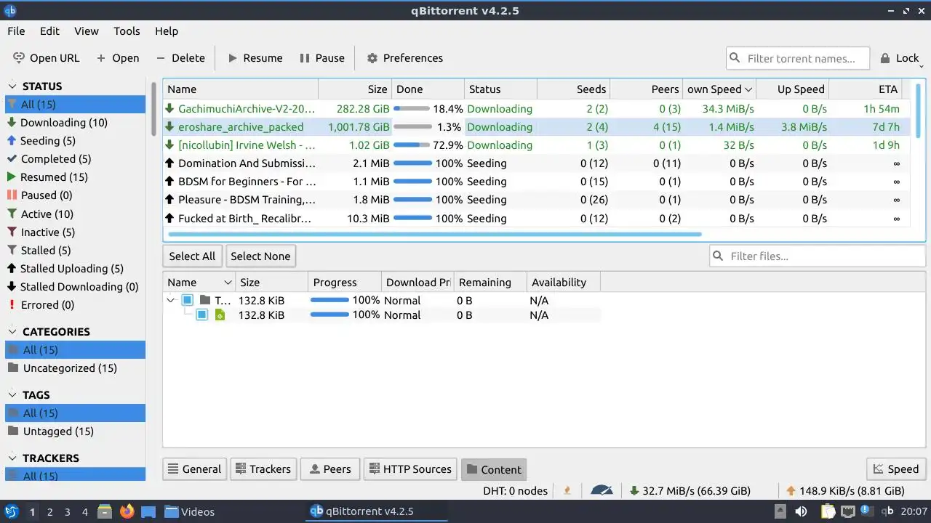Sort torrents by Down Speed column
The image size is (931, 523).
point(719,89)
